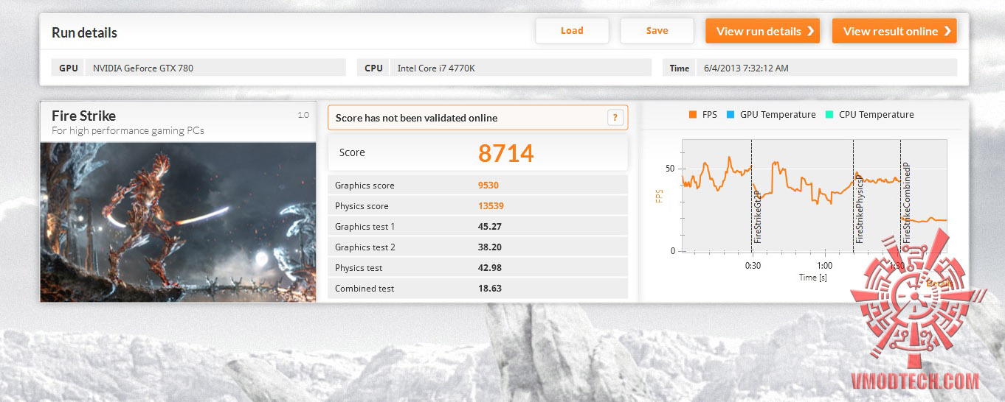The image size is (1005, 402).
Task: Click the Time [s] axis label
Action: [812, 278]
